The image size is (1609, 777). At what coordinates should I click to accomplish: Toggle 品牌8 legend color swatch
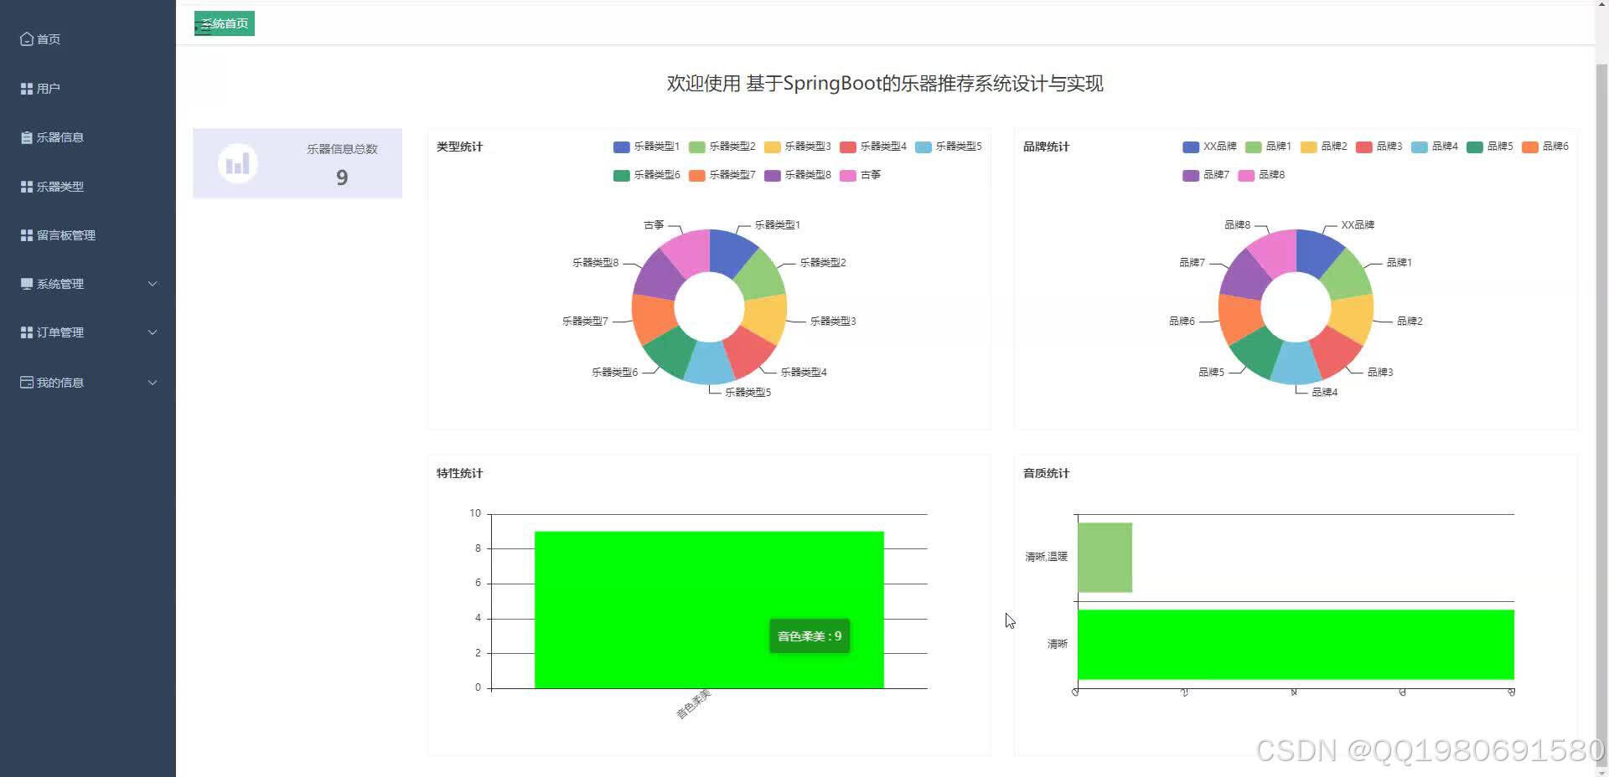coord(1246,175)
